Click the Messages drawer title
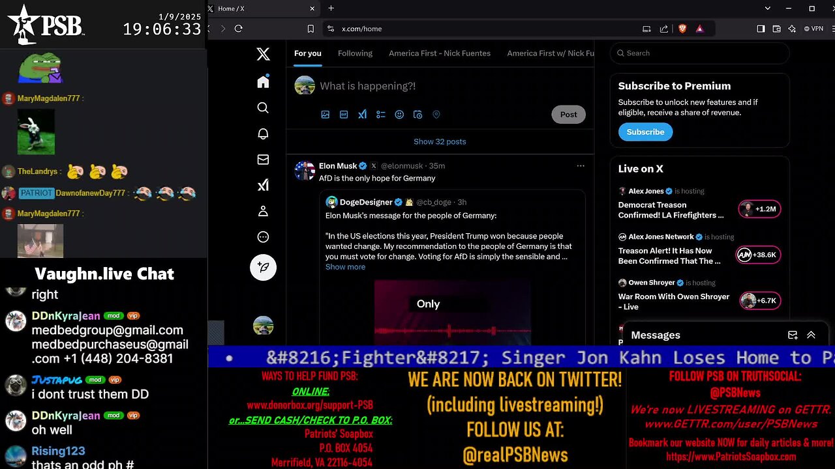This screenshot has width=835, height=469. point(656,335)
